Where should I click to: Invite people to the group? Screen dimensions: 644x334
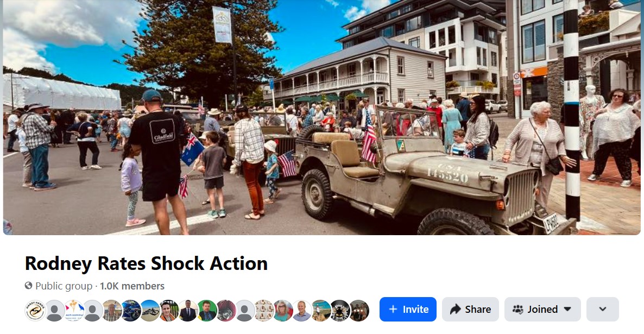(408, 310)
